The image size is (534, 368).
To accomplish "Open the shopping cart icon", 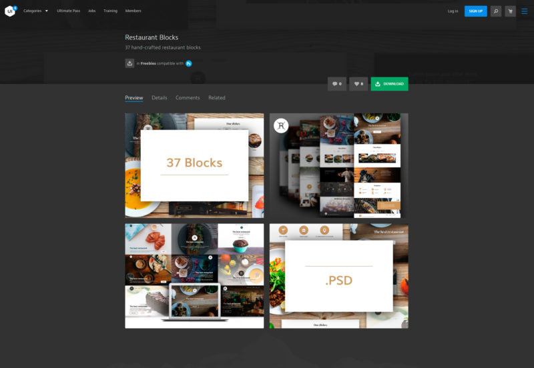I will 510,11.
